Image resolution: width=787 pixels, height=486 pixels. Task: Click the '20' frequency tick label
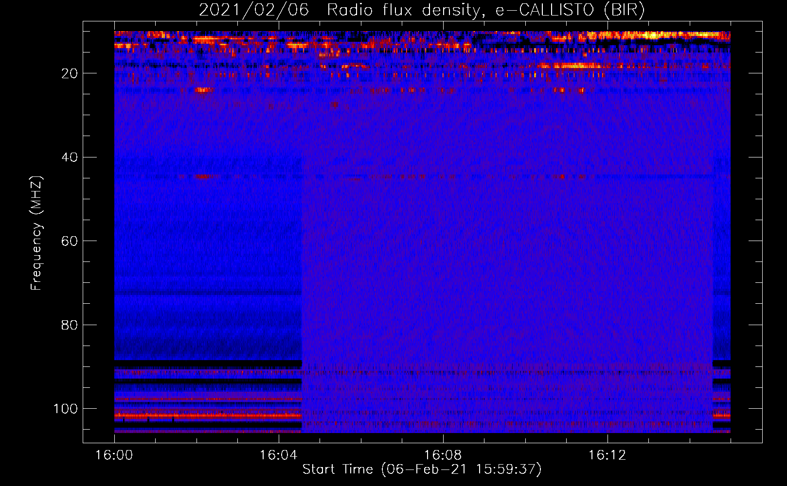point(70,73)
